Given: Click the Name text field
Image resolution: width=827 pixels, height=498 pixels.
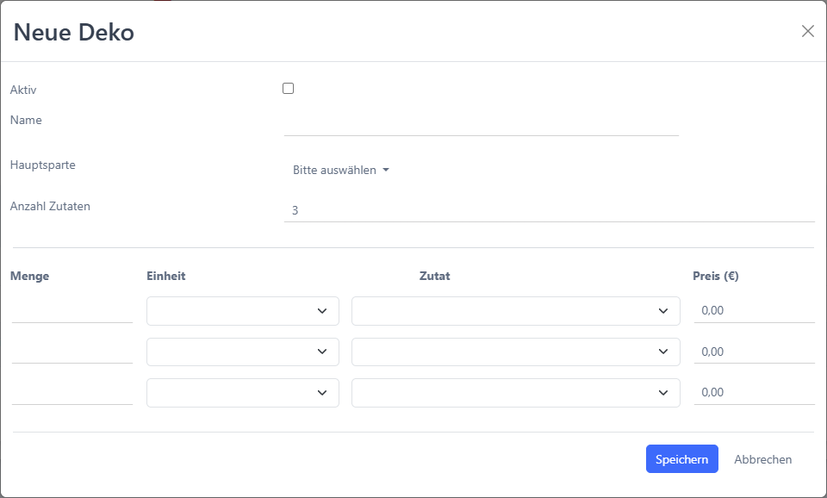Looking at the screenshot, I should (481, 124).
